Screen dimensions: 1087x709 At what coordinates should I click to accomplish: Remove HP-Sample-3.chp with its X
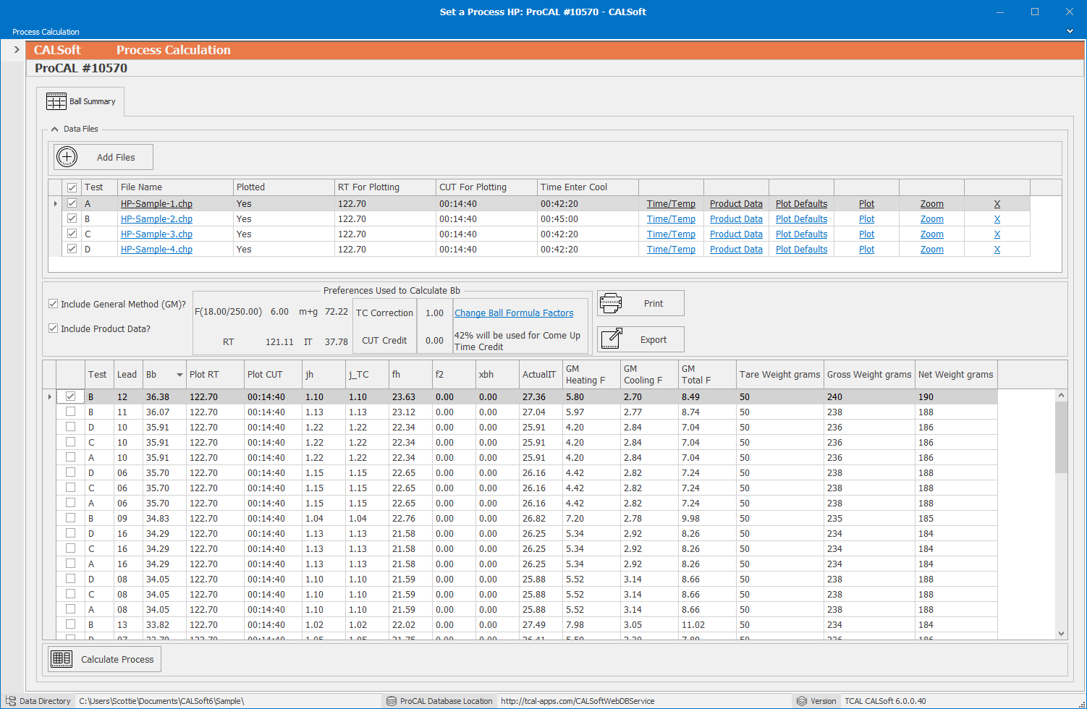pyautogui.click(x=997, y=234)
